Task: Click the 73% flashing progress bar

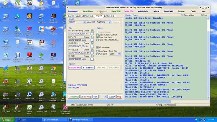Action: pos(138,101)
